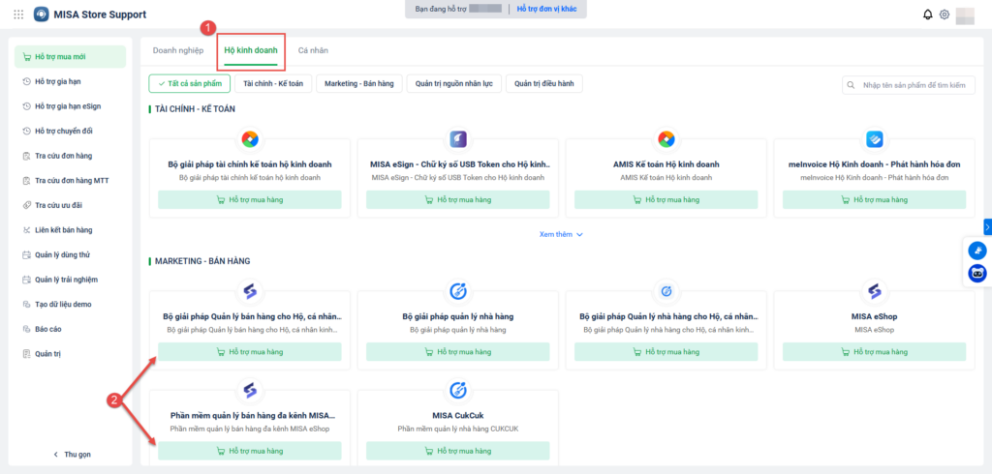Click Hỗ trợ mua hàng for Bộ giải pháp tài chính kế toán
992x474 pixels.
250,199
